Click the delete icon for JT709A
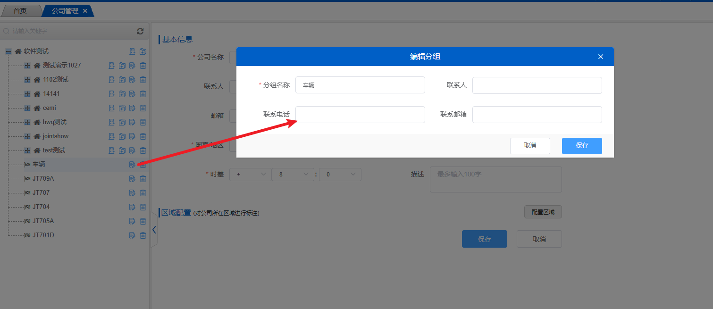This screenshot has width=713, height=309. [x=143, y=179]
